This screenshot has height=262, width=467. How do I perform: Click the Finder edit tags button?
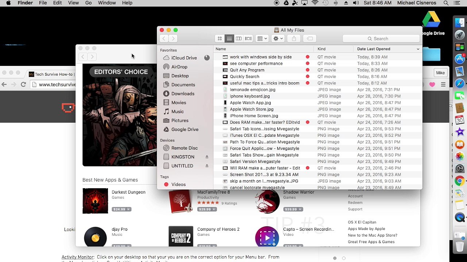[x=310, y=39]
